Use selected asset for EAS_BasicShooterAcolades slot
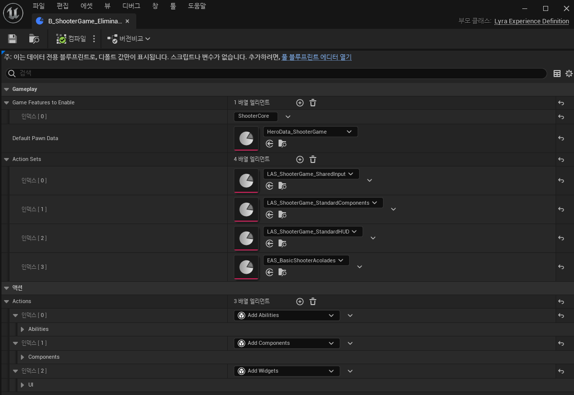574x395 pixels. point(270,272)
